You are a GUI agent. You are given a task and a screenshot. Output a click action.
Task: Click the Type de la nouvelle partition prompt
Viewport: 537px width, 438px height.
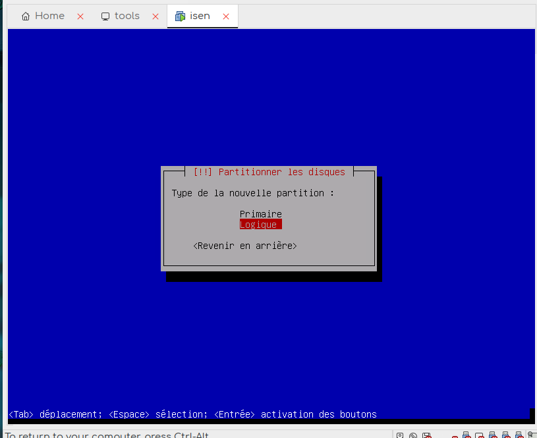click(x=252, y=193)
